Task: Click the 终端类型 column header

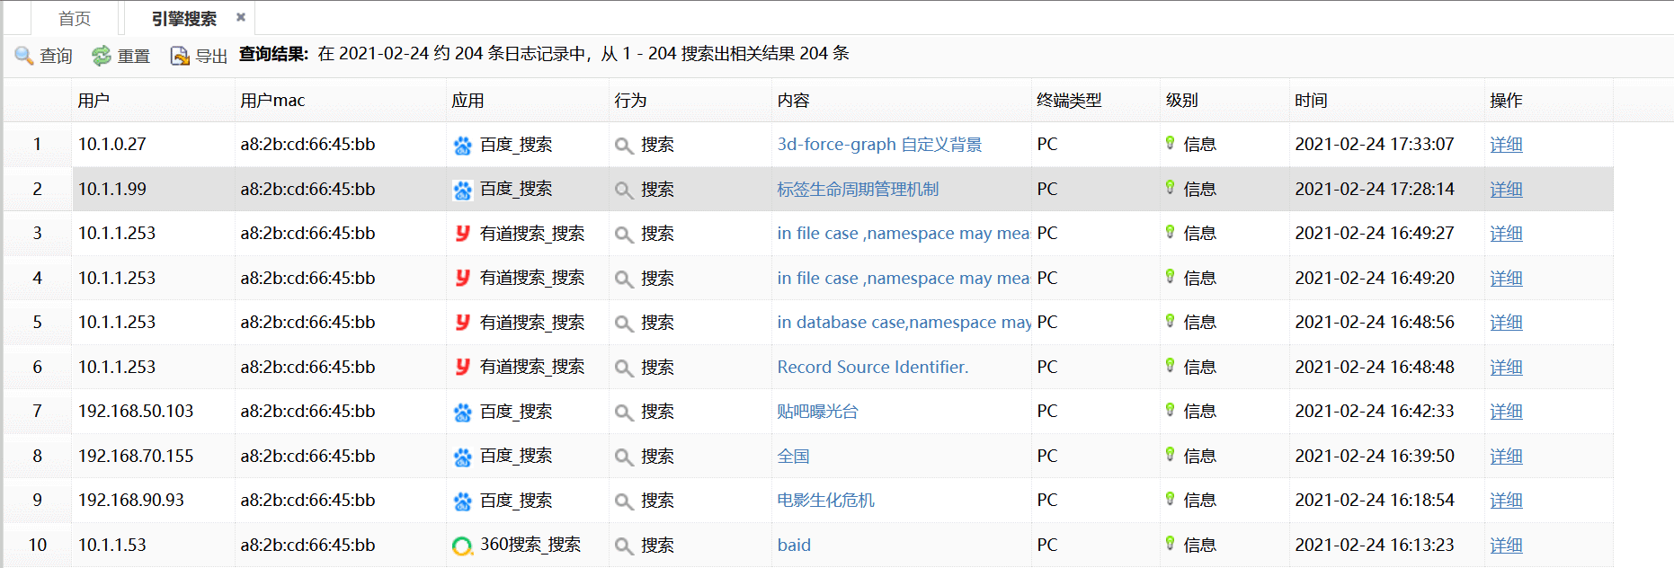Action: click(x=1068, y=101)
